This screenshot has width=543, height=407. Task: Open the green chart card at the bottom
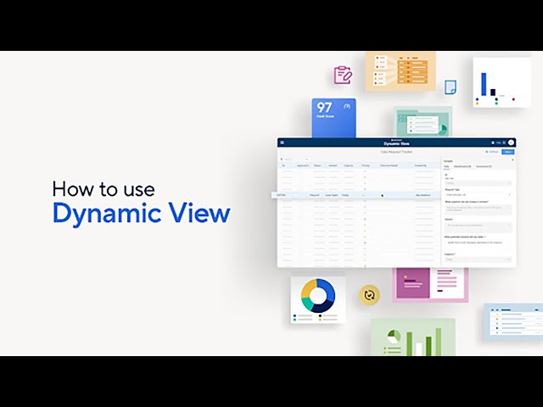pos(413,337)
